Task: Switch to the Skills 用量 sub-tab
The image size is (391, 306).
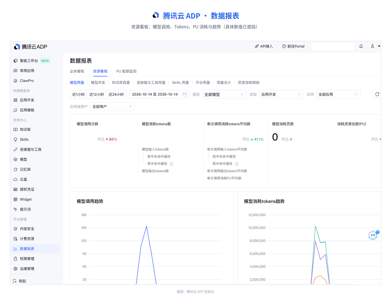Action: pyautogui.click(x=180, y=82)
